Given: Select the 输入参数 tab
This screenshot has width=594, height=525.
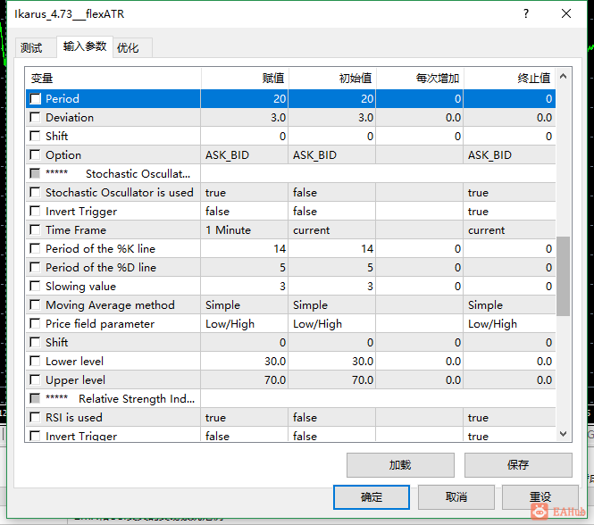Looking at the screenshot, I should pos(85,46).
